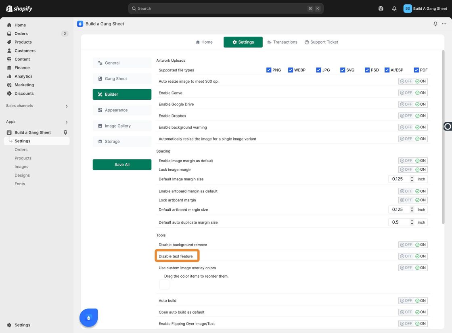
Task: Turn OFF Enable Dropbox
Action: pyautogui.click(x=406, y=116)
